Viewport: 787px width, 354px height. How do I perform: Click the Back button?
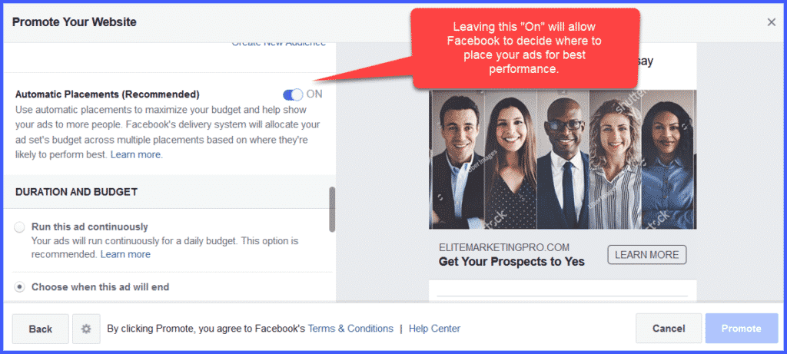41,329
